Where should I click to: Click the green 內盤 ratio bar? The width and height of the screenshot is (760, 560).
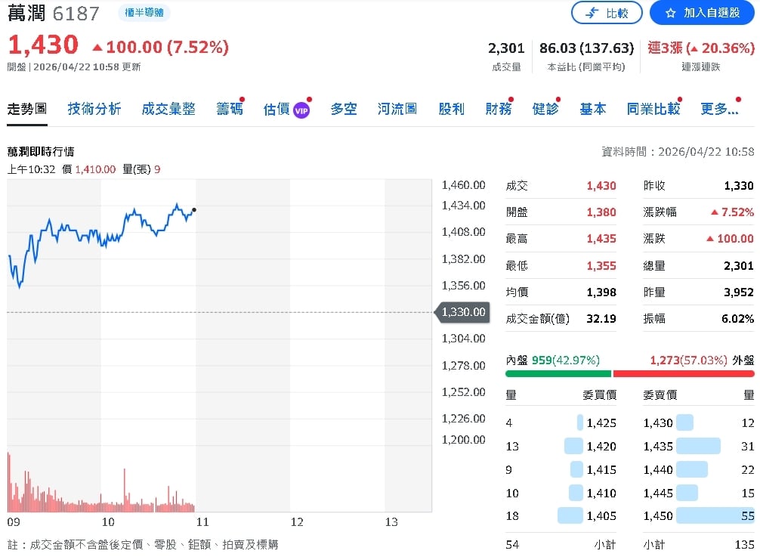coord(558,373)
